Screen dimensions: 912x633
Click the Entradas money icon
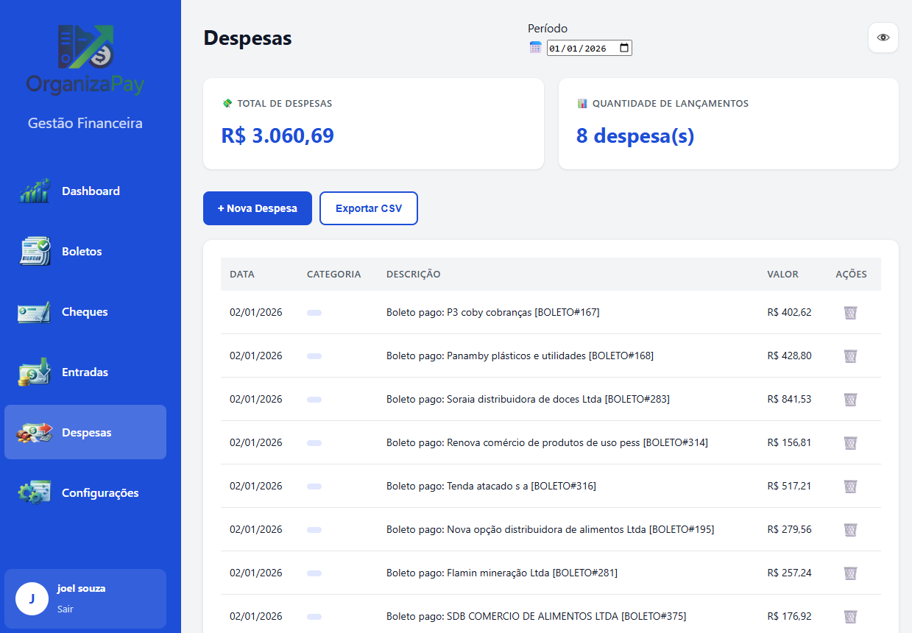click(x=34, y=372)
